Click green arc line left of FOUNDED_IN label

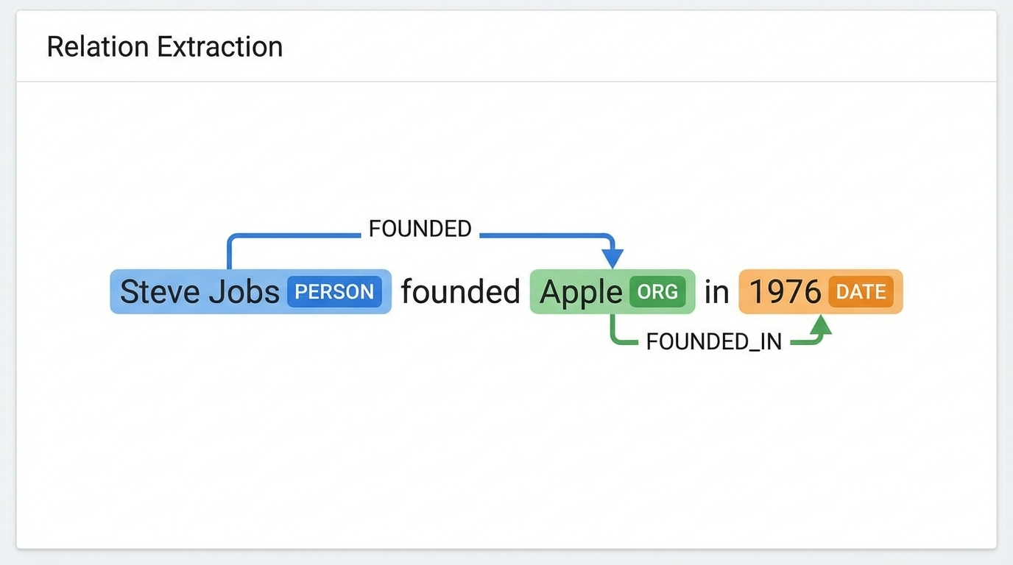click(626, 343)
